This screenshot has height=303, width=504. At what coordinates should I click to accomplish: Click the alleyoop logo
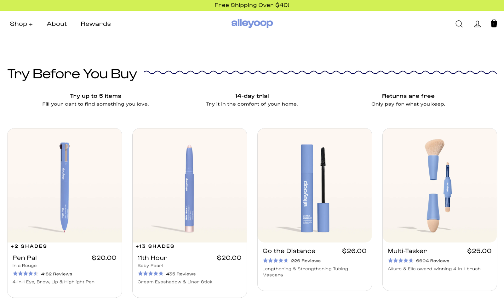tap(252, 23)
